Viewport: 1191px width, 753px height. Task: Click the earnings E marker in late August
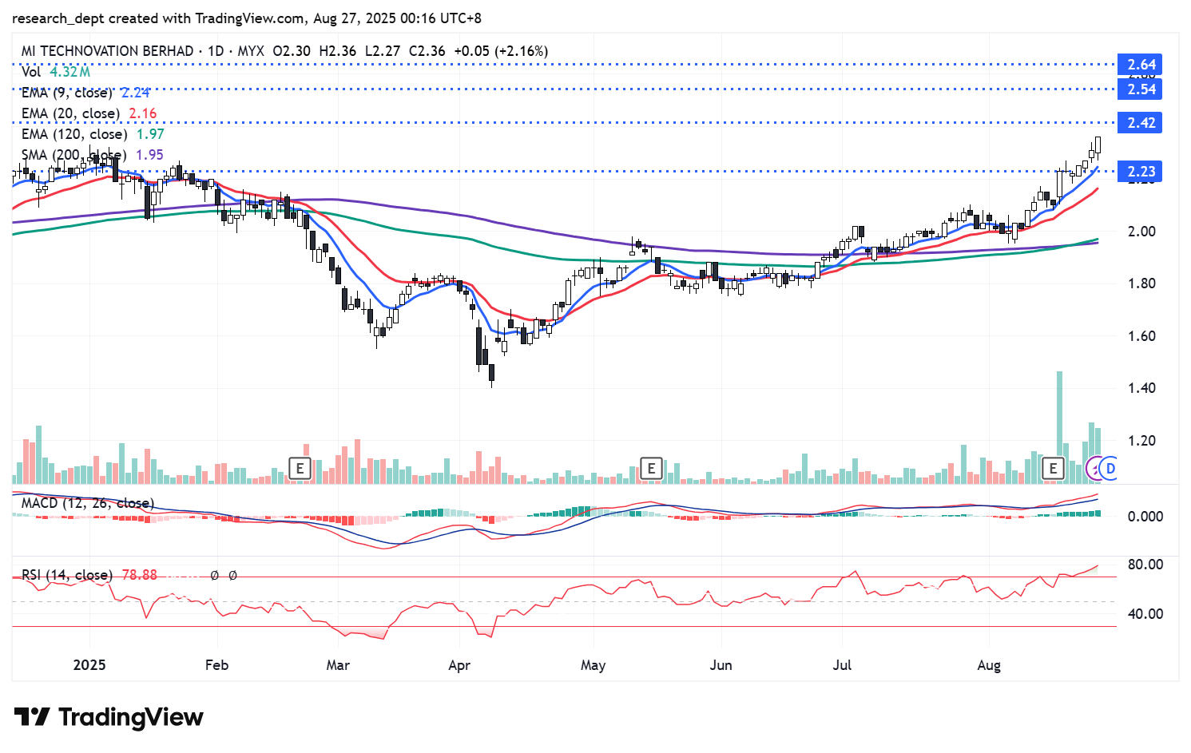tap(1054, 469)
